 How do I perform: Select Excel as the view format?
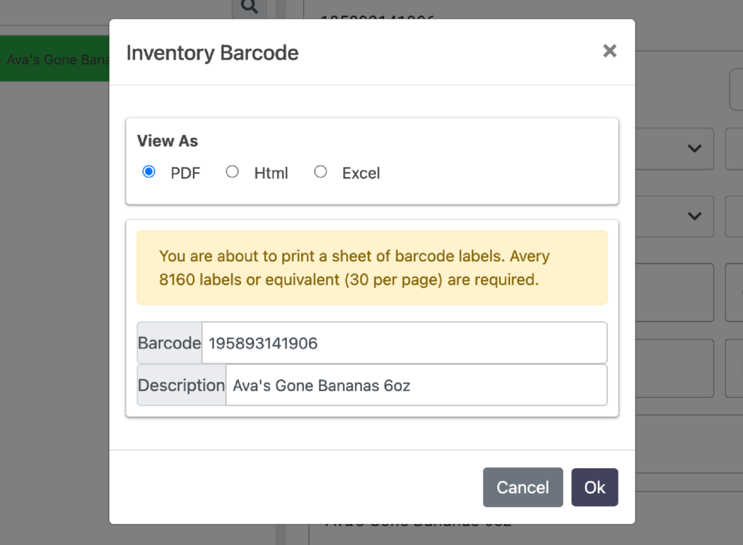[x=320, y=172]
